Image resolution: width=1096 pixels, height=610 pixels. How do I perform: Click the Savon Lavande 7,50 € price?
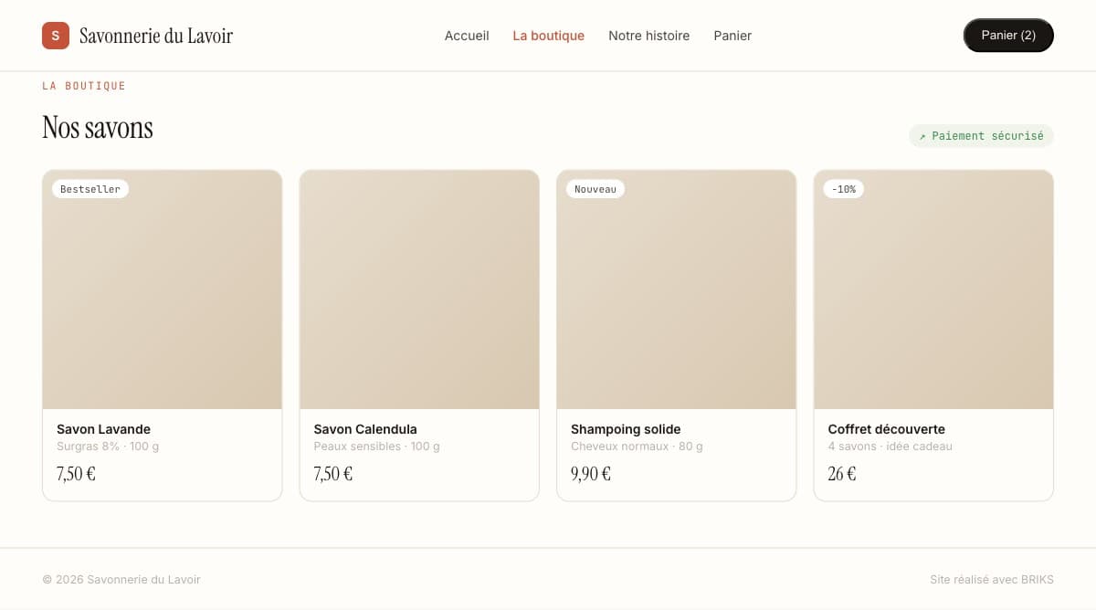[76, 474]
